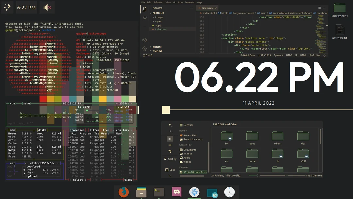Open VS Code Manage settings gear
Screen dimensions: 353x199
144,48
